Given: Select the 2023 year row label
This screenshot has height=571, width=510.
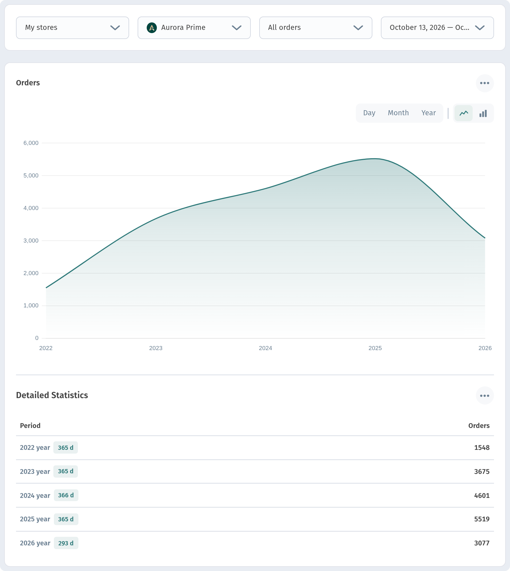Looking at the screenshot, I should 35,471.
